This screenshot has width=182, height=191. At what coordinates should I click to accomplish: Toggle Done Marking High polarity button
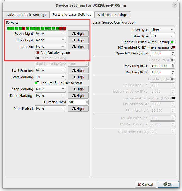[78, 95]
